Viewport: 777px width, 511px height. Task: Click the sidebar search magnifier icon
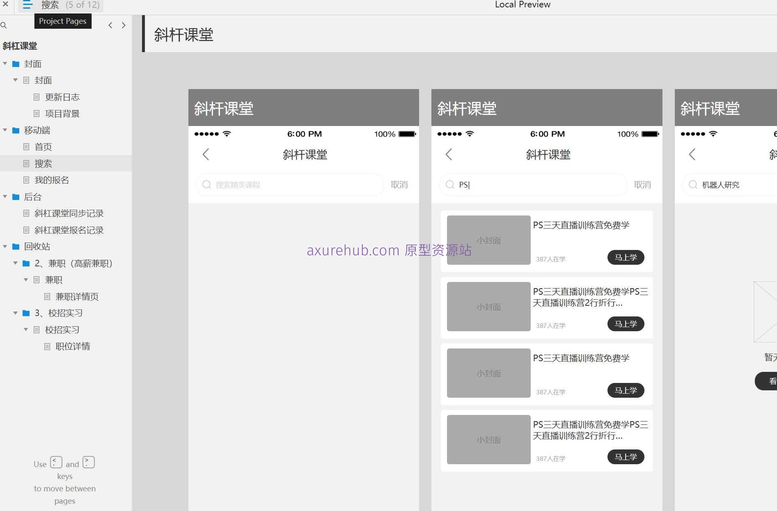4,25
